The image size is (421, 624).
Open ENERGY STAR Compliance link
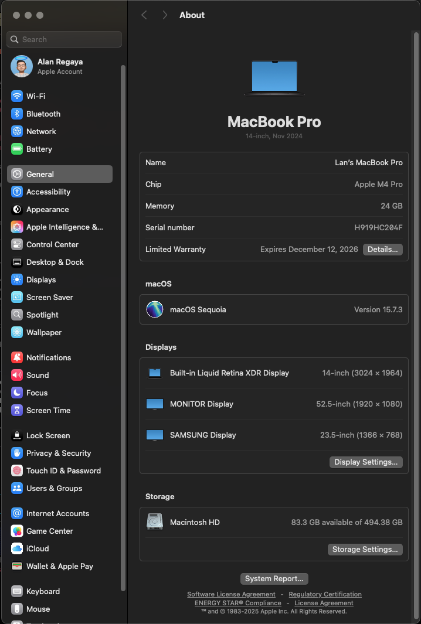point(238,603)
